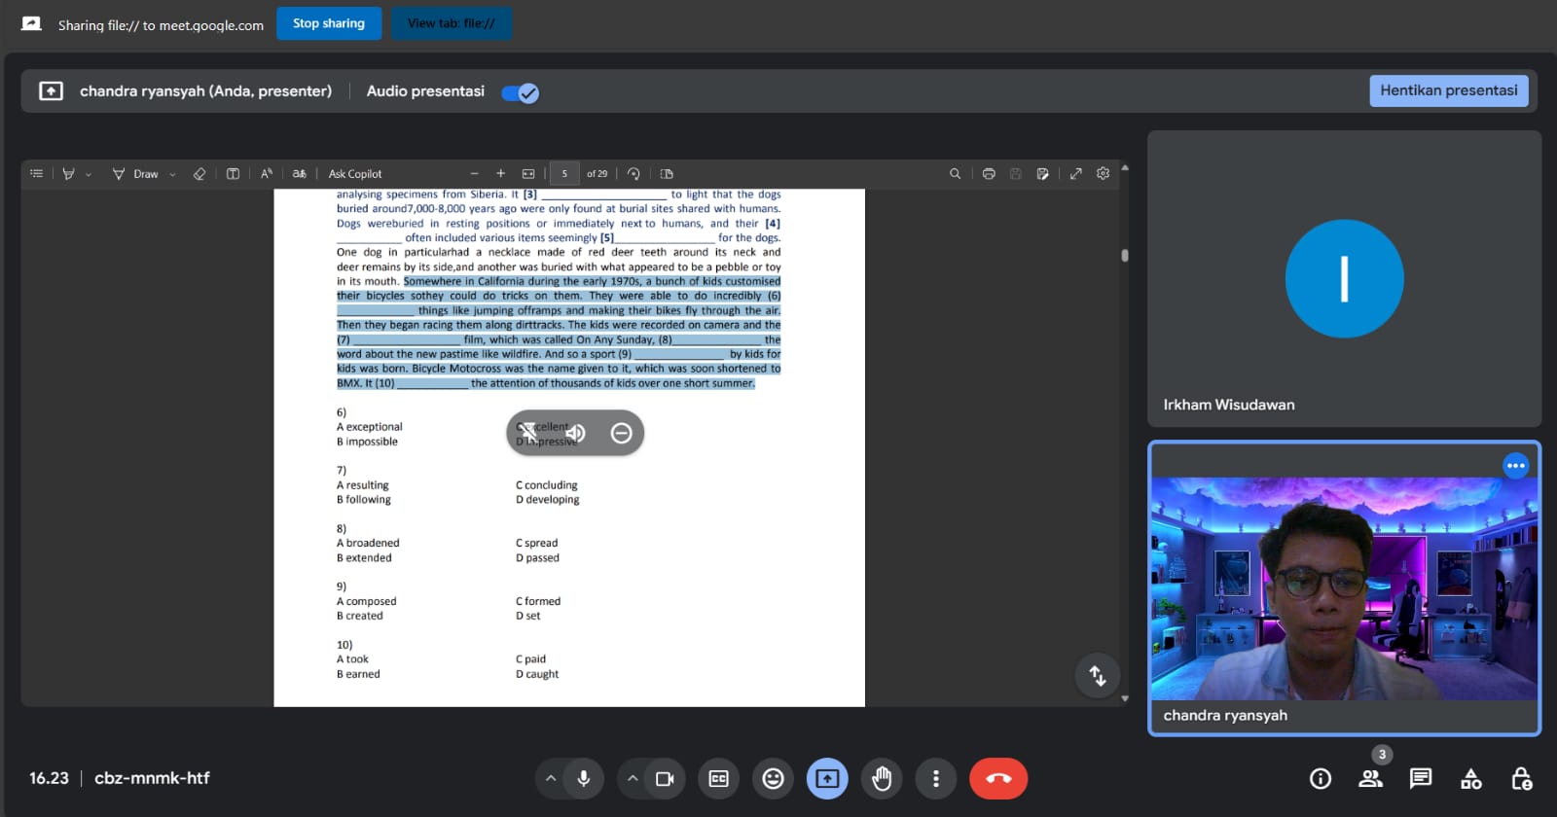The width and height of the screenshot is (1557, 817).
Task: Open PDF viewer settings gear
Action: pos(1103,173)
